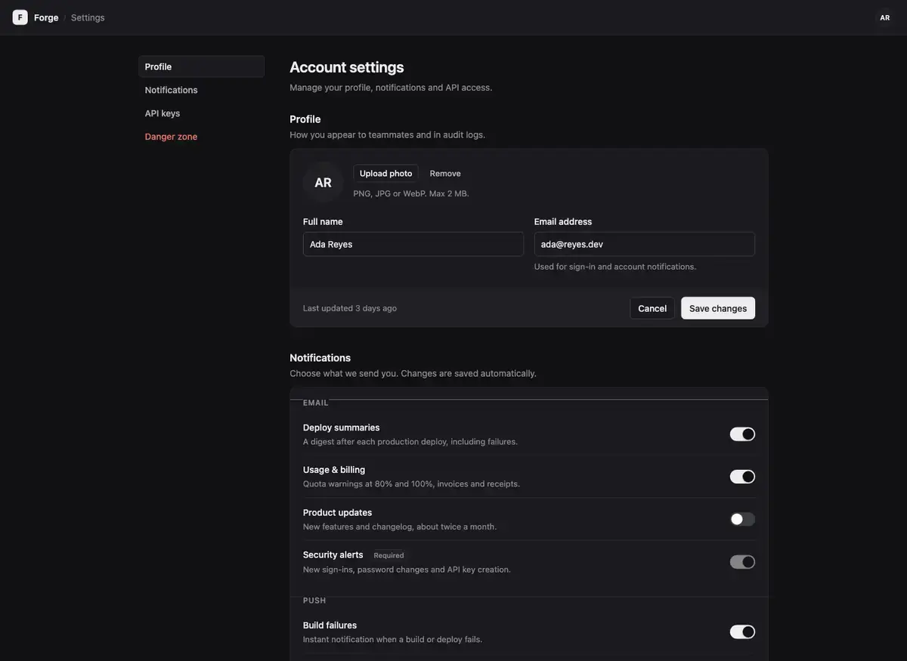Open the AR account avatar menu
The image size is (907, 661).
(884, 17)
